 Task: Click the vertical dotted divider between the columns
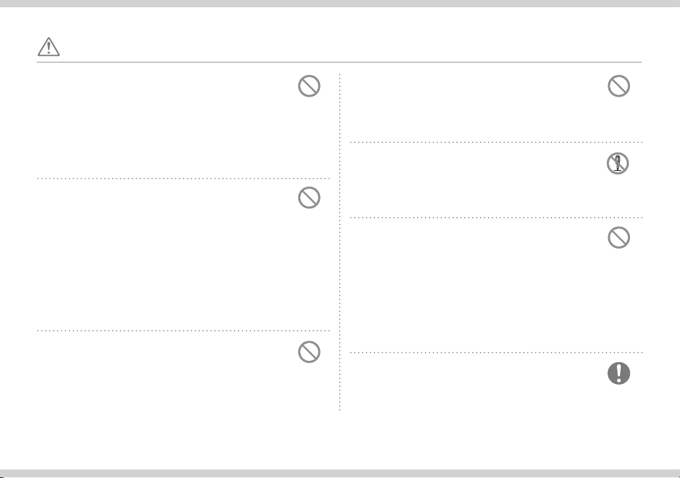pos(340,242)
